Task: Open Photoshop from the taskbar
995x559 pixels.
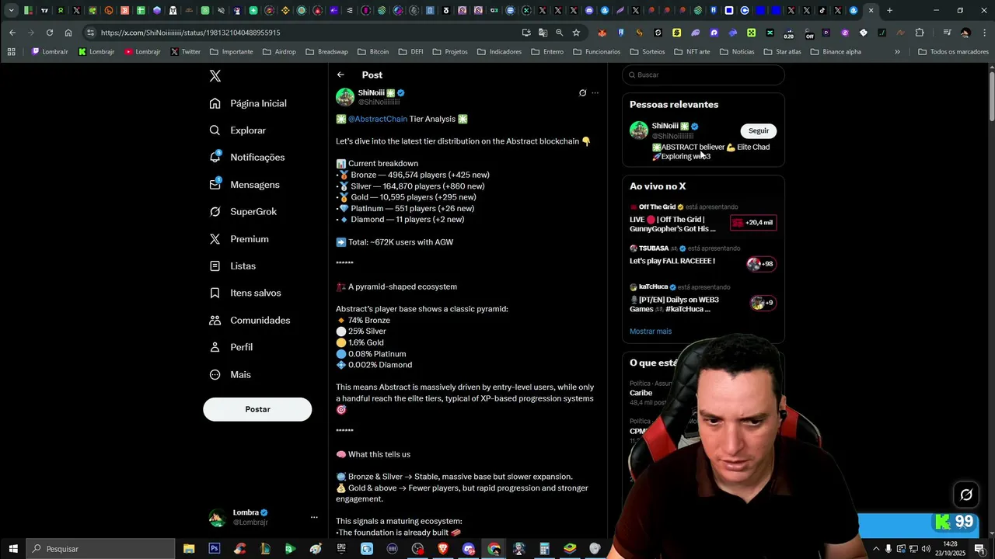Action: pyautogui.click(x=214, y=549)
